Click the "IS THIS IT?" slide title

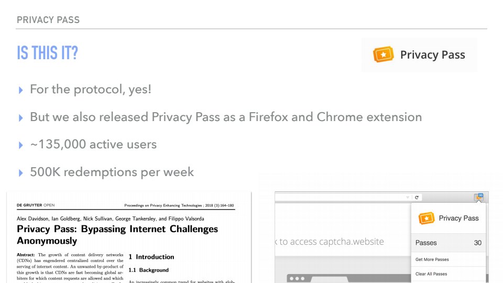click(47, 53)
